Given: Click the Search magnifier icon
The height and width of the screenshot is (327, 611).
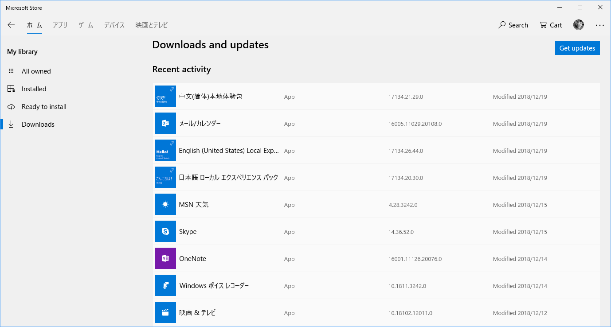Looking at the screenshot, I should click(502, 25).
